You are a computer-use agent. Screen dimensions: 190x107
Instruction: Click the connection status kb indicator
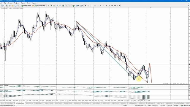185,106
